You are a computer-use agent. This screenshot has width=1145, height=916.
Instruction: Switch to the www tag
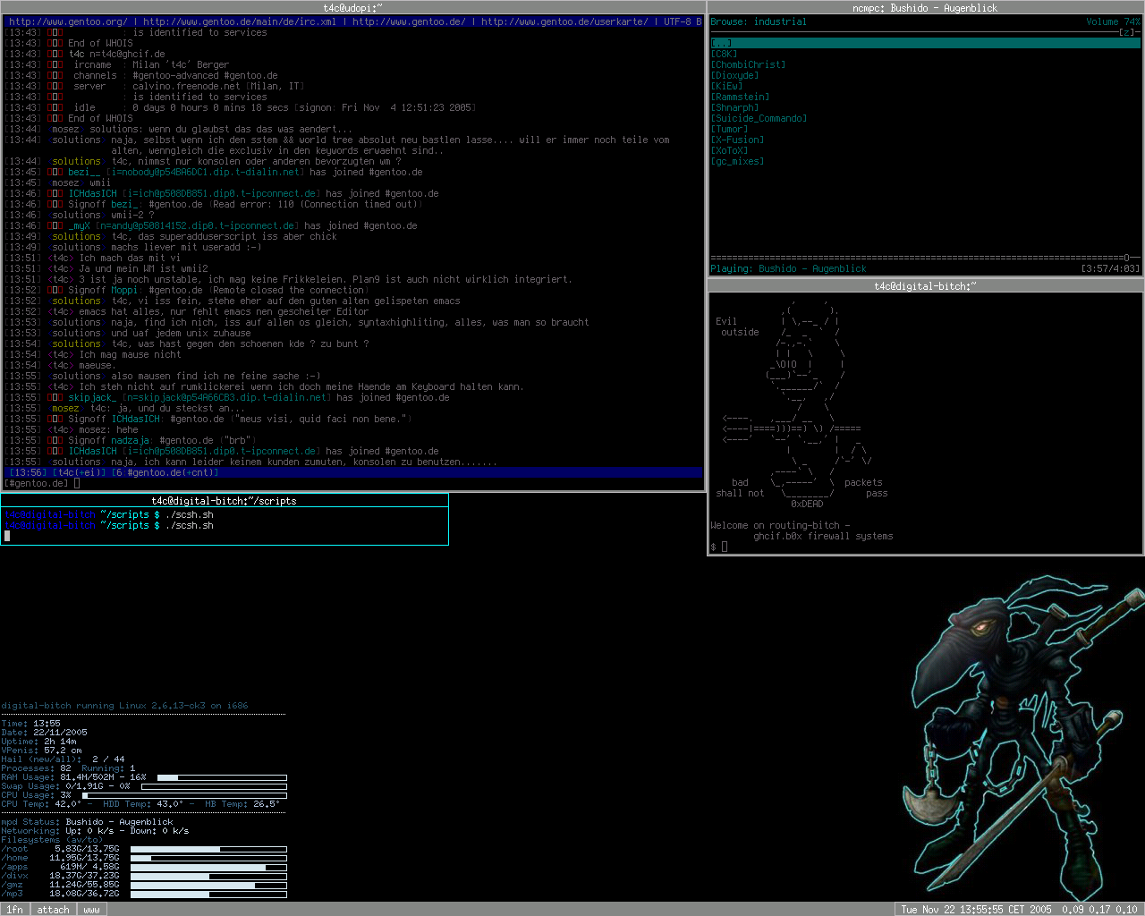[91, 909]
